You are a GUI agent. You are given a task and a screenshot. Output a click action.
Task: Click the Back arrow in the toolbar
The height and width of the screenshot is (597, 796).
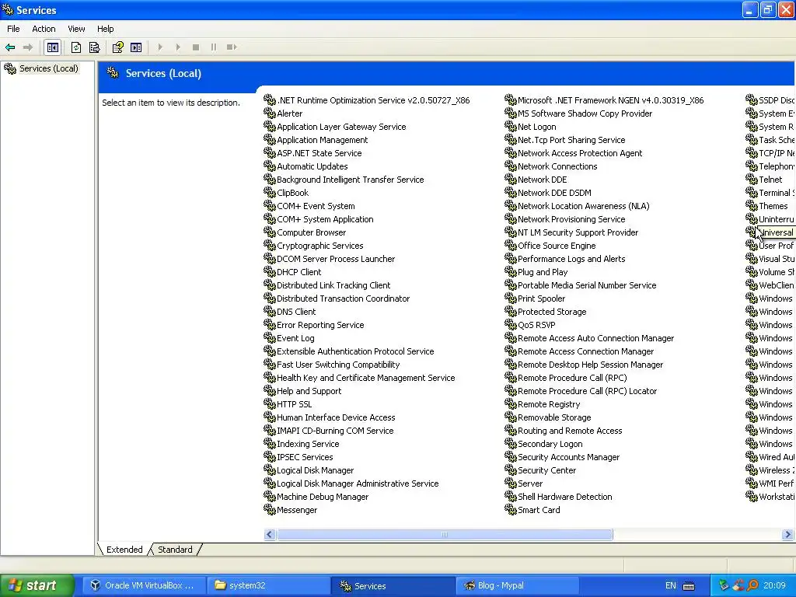[x=10, y=47]
